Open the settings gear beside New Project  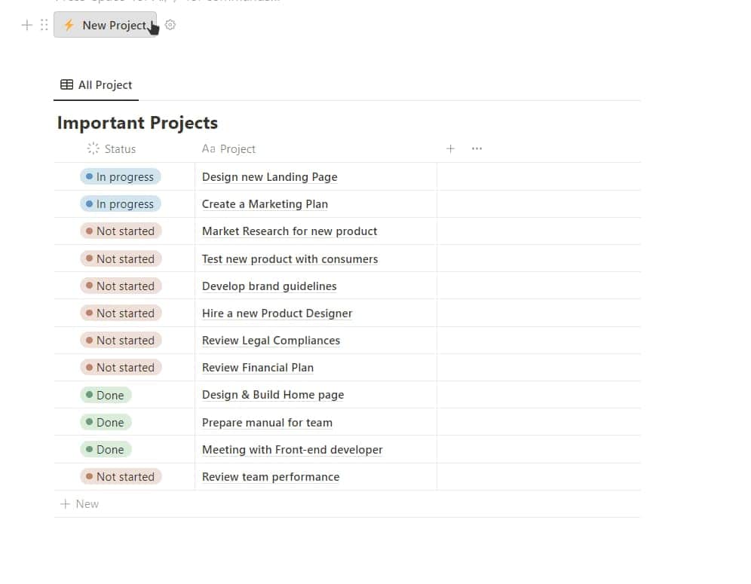[170, 25]
